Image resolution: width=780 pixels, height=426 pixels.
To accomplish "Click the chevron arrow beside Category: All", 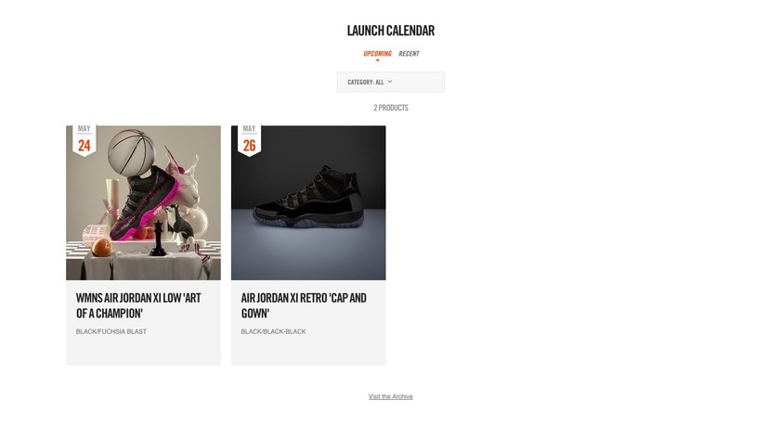I will (390, 82).
